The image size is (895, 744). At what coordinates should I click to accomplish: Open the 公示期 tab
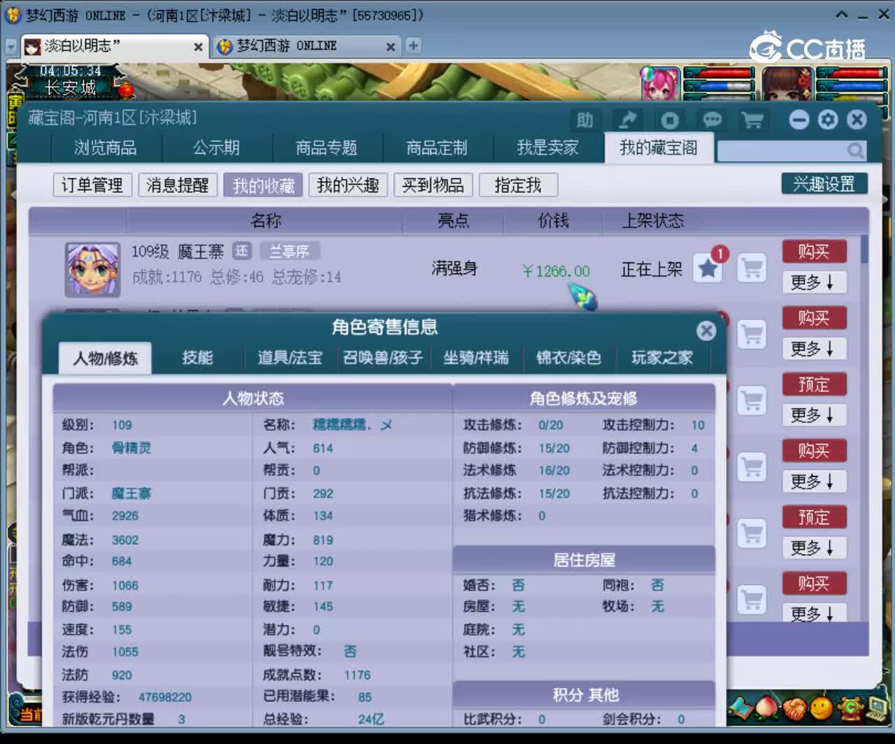click(217, 148)
